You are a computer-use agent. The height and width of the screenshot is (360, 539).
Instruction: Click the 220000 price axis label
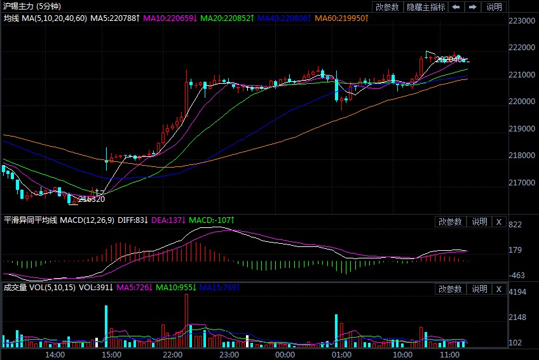(x=522, y=102)
